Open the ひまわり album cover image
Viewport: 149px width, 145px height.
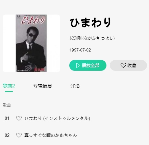click(31, 43)
